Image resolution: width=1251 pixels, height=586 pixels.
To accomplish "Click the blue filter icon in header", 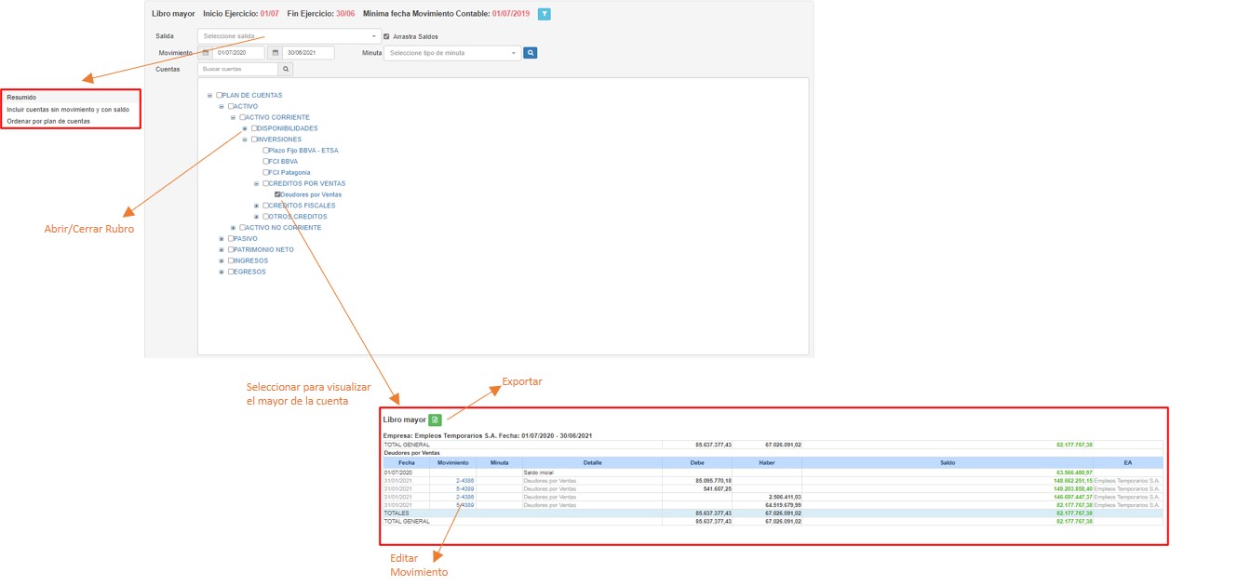I will pos(545,14).
